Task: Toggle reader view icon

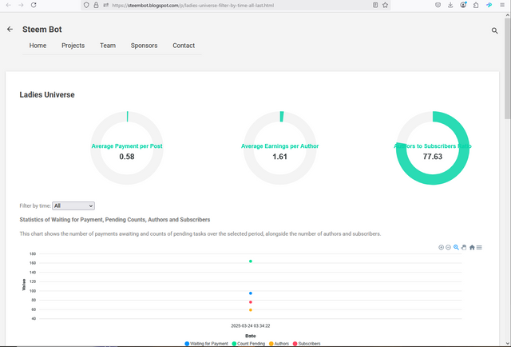Action: tap(375, 6)
